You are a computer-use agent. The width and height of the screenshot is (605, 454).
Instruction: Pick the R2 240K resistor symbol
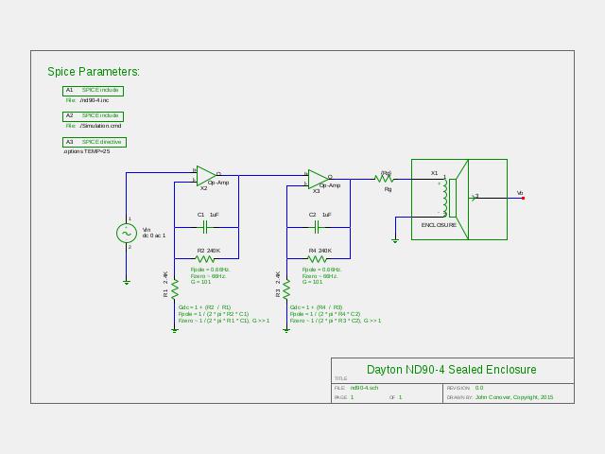(205, 258)
